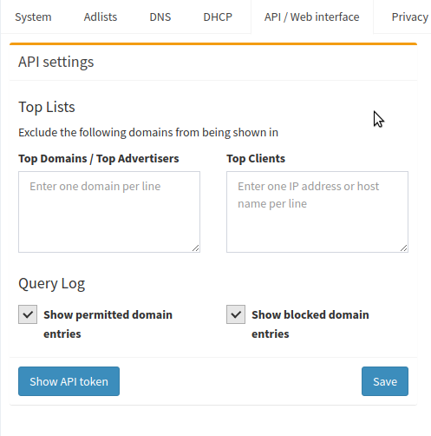Reveal the API token
431x436 pixels.
69,381
